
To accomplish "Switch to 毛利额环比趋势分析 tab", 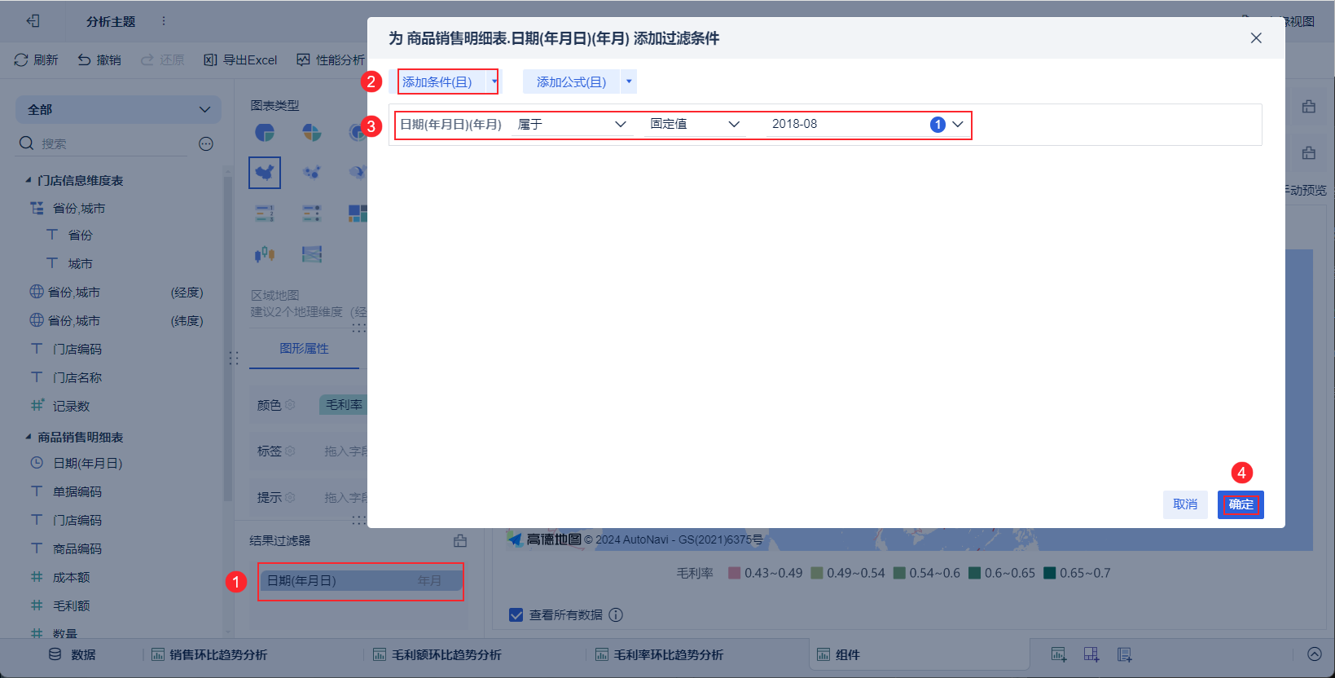I will point(437,654).
